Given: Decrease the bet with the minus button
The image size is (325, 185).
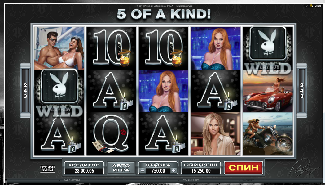Looking at the screenshot, I should (x=142, y=171).
